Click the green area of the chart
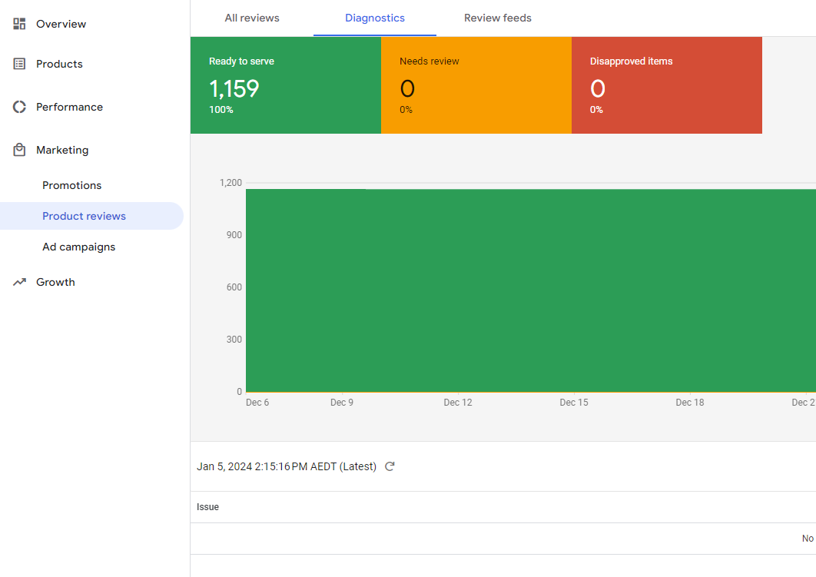Screen dimensions: 816x577 (x=531, y=290)
